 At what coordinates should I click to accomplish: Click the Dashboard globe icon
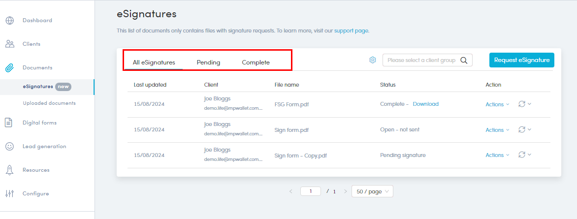coord(9,21)
